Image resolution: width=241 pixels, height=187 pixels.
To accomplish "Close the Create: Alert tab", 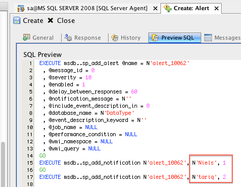I will coord(217,8).
